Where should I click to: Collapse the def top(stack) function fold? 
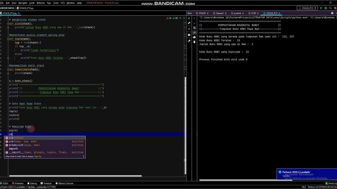(x=8, y=39)
